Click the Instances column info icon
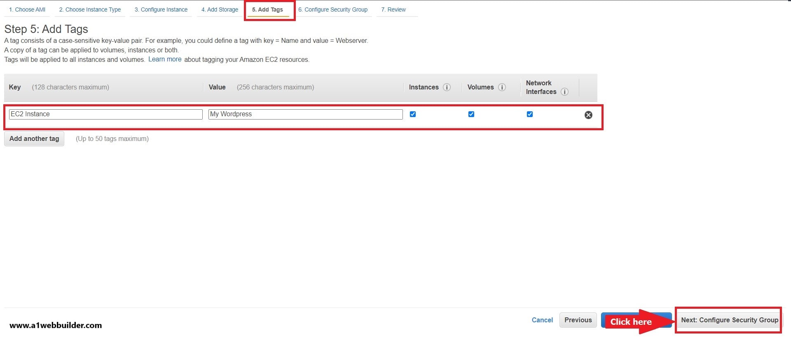 tap(447, 87)
